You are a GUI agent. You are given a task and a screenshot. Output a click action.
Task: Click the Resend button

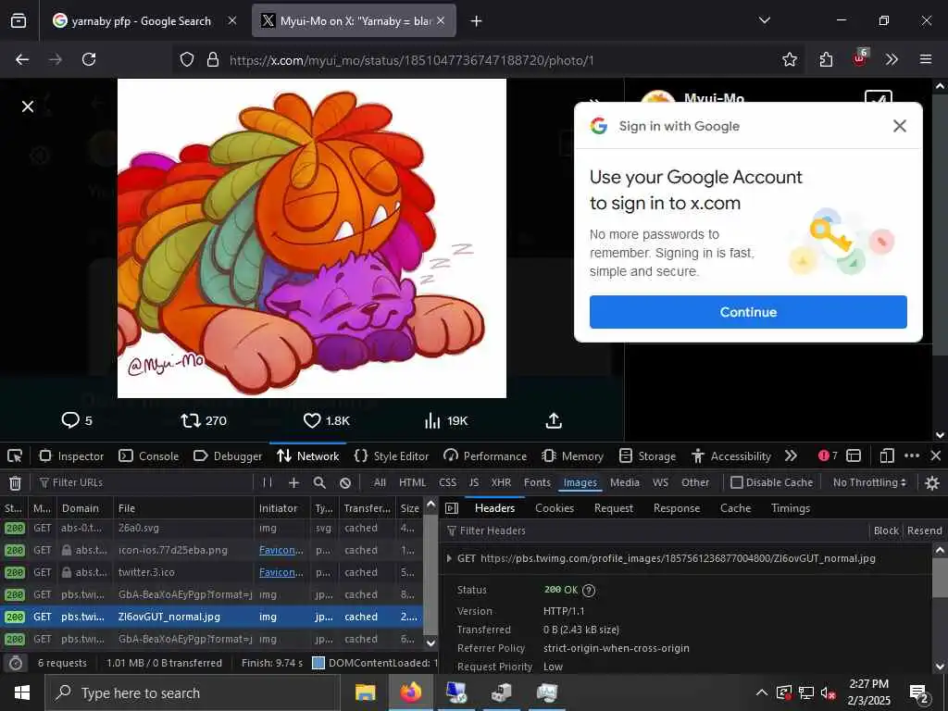(x=925, y=530)
